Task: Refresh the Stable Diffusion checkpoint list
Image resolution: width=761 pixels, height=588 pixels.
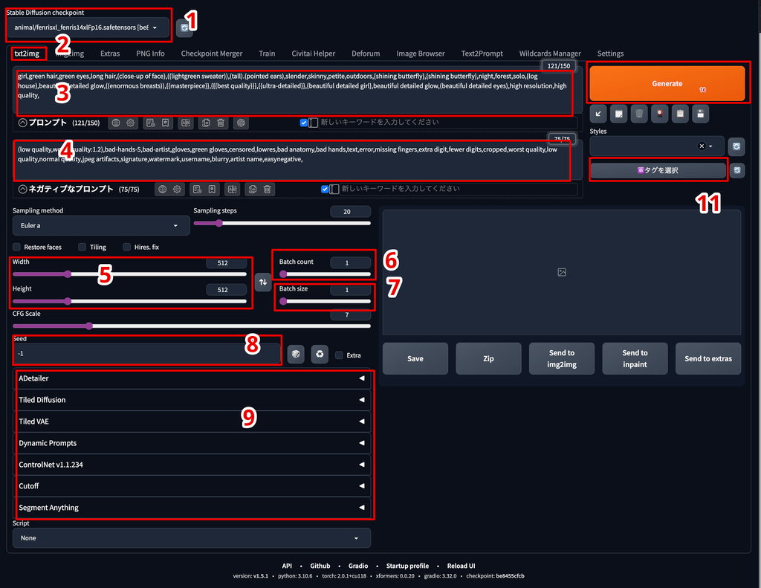Action: pos(184,28)
